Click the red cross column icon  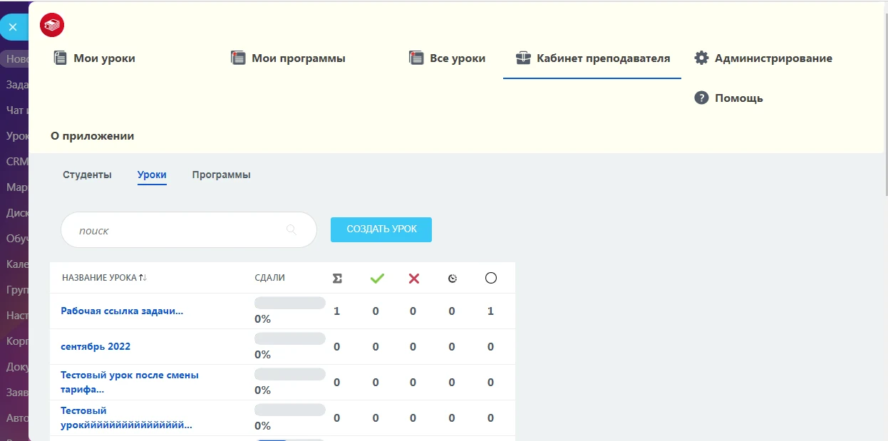coord(414,279)
